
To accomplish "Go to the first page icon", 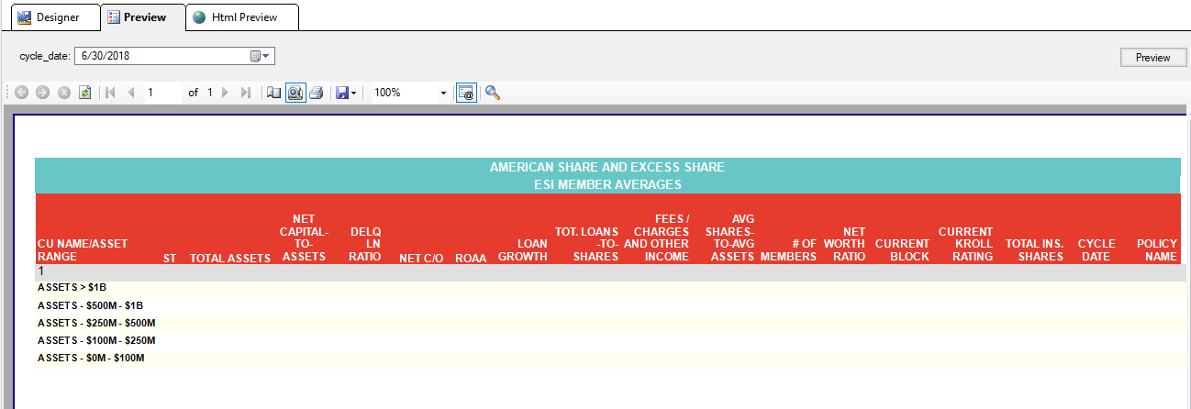I will (x=110, y=93).
